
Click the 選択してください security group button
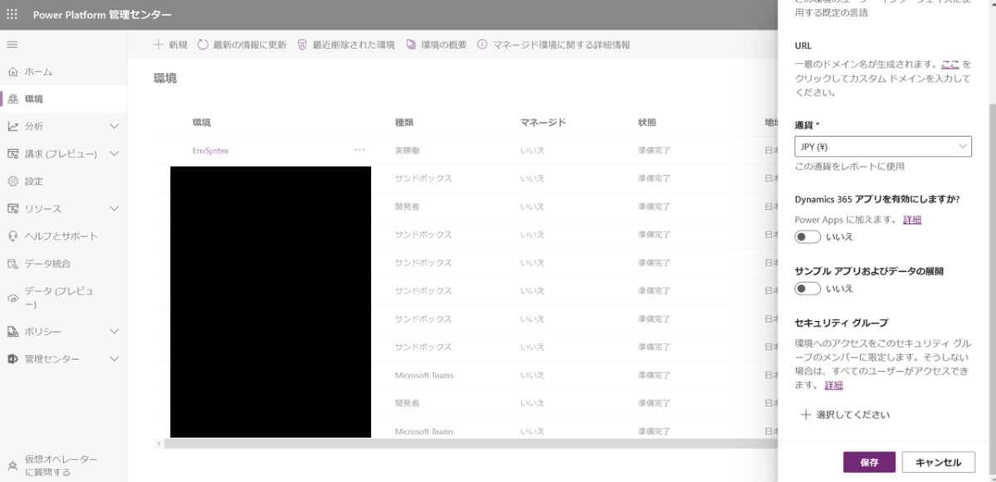845,415
